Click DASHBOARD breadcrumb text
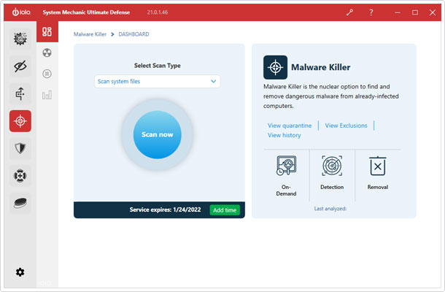The height and width of the screenshot is (292, 445). click(133, 34)
